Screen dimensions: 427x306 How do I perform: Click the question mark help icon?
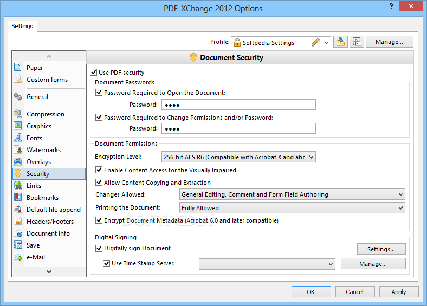391,6
